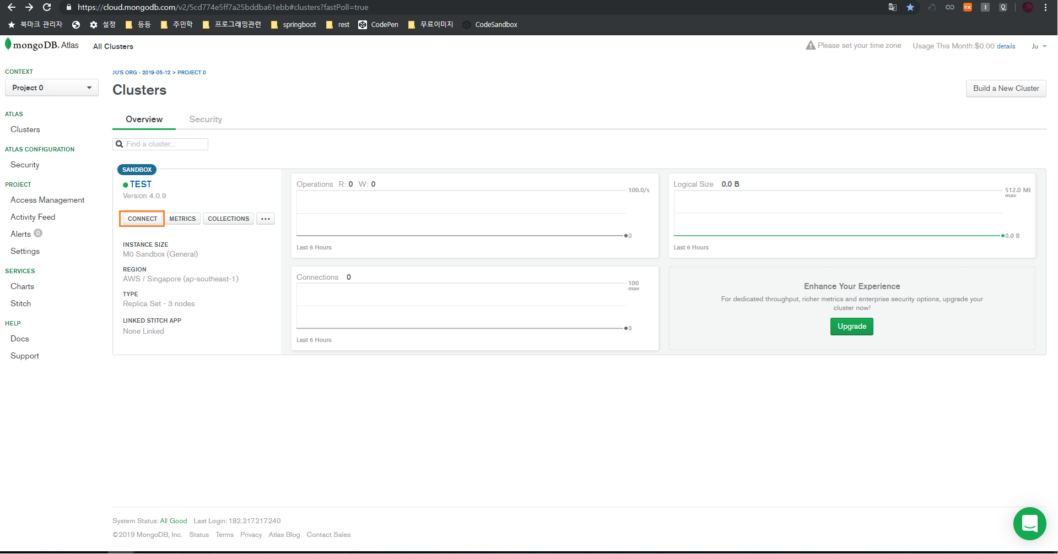Open the 설정 gear bookmark
The width and height of the screenshot is (1058, 554).
point(102,25)
